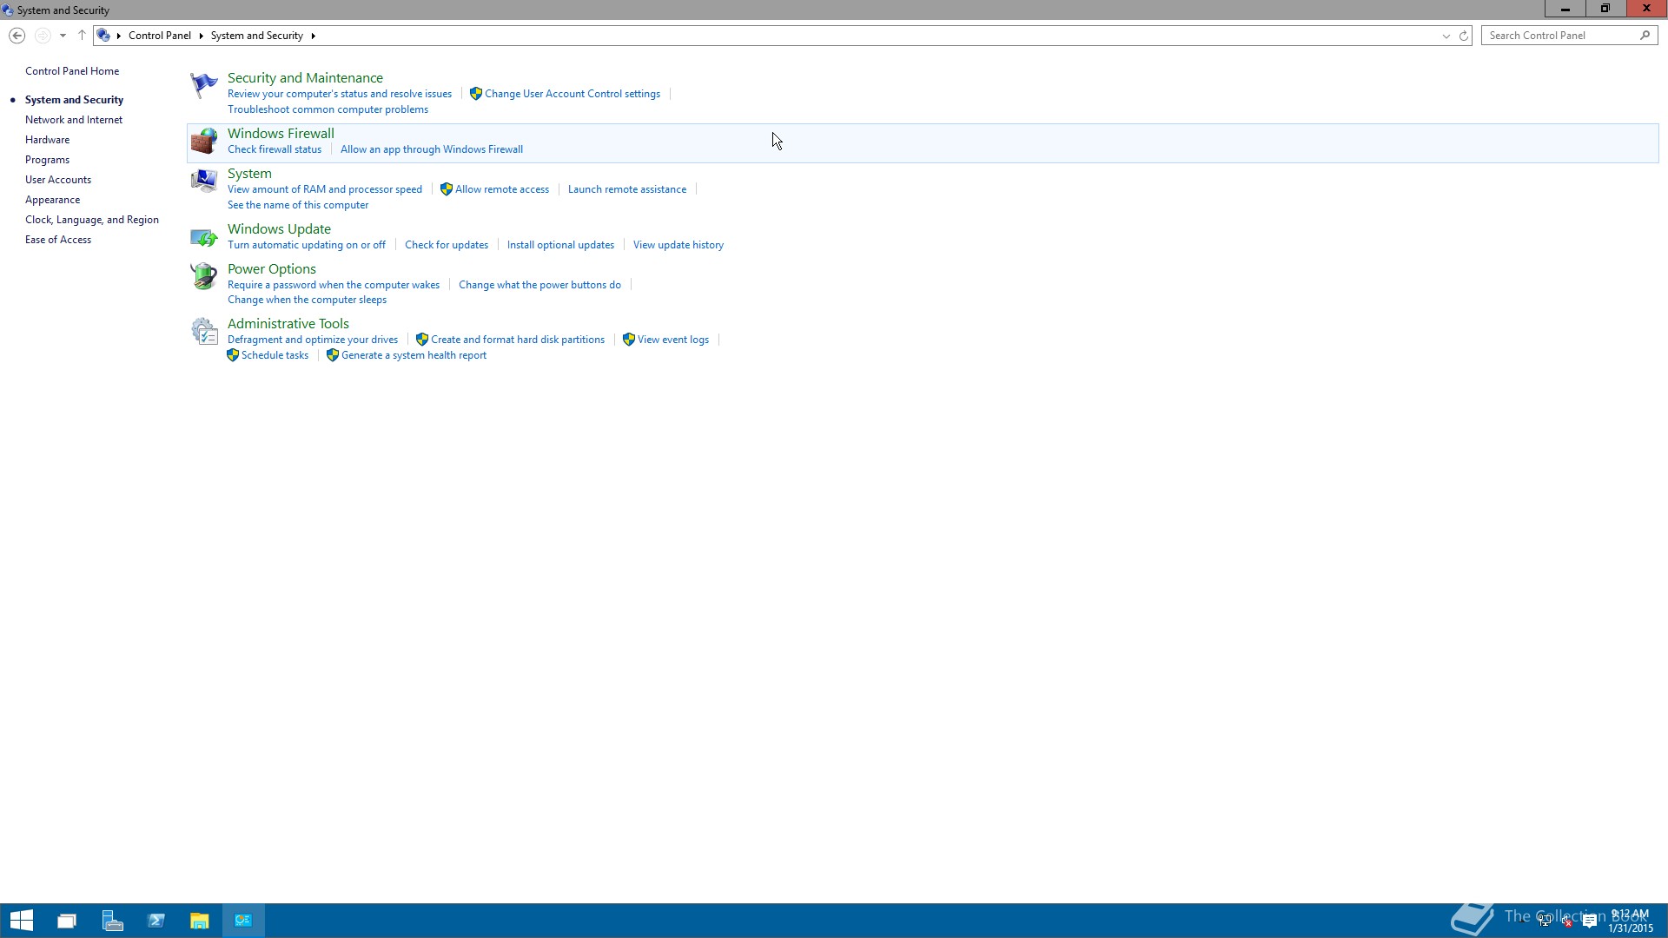The height and width of the screenshot is (938, 1668).
Task: Click System and Security in the breadcrumb
Action: 257,36
